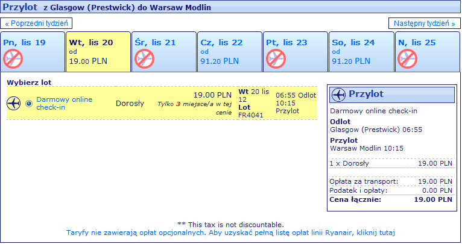This screenshot has height=244, width=462.
Task: Click 'Cena łącznie:' total row label
Action: click(x=355, y=199)
